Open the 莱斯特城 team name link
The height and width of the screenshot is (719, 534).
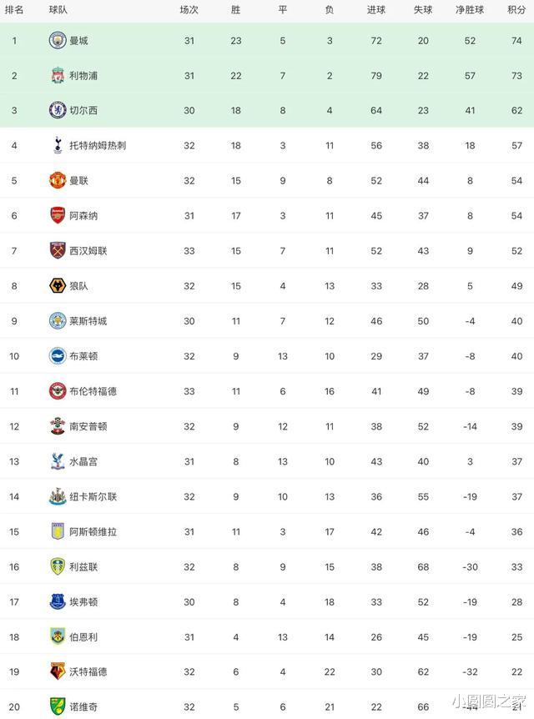coord(88,321)
